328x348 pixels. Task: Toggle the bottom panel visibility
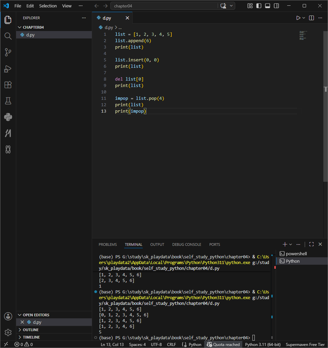click(x=268, y=6)
